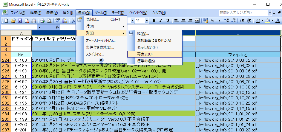
Task: Align text right
Action: [x=190, y=21]
